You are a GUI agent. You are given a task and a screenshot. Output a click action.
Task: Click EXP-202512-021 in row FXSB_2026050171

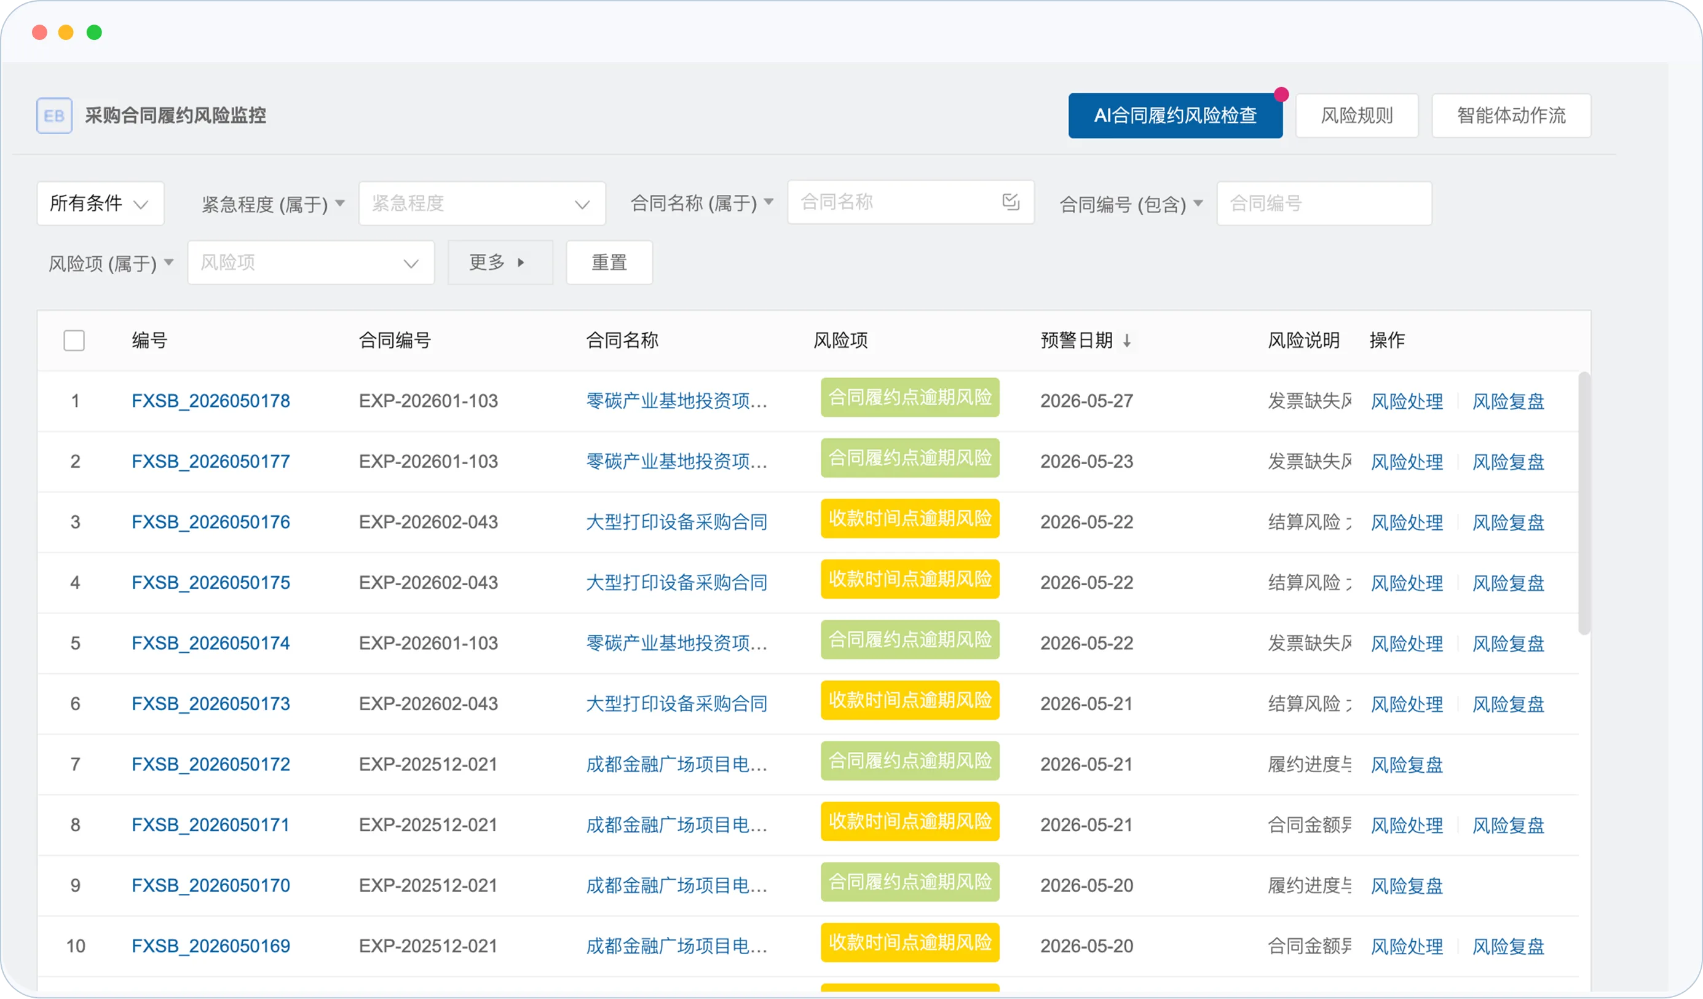(x=429, y=825)
